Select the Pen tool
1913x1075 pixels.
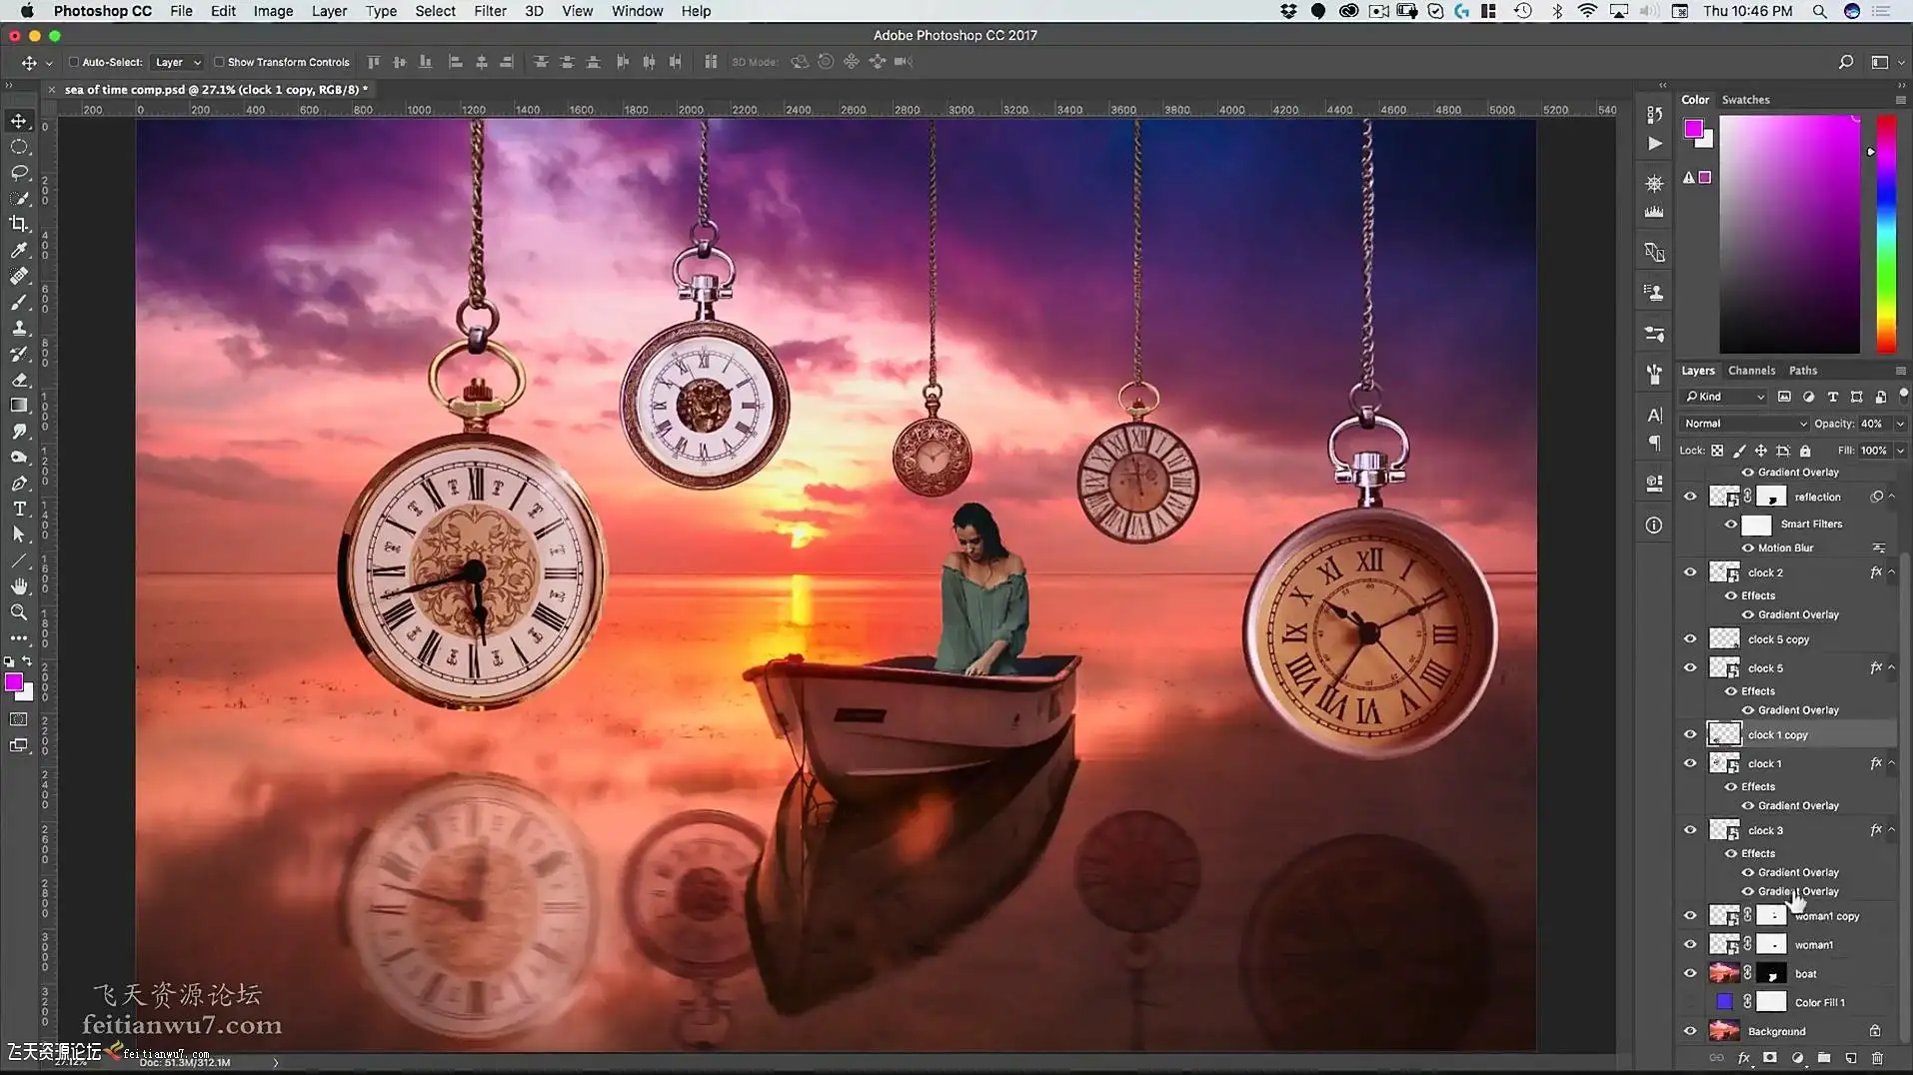tap(19, 484)
